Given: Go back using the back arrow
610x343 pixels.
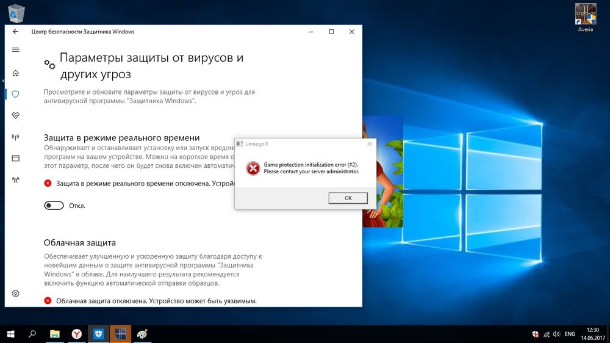Looking at the screenshot, I should pos(16,32).
